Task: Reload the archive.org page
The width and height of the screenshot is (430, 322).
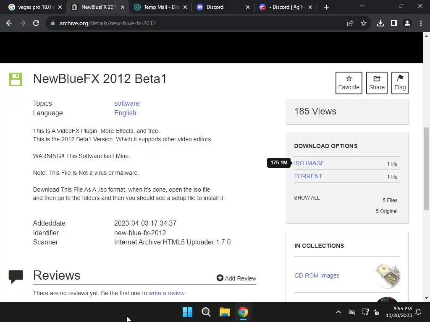Action: coord(36,23)
